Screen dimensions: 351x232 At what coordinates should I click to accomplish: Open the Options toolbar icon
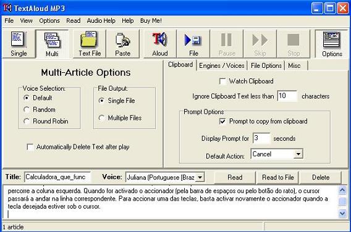click(x=332, y=44)
